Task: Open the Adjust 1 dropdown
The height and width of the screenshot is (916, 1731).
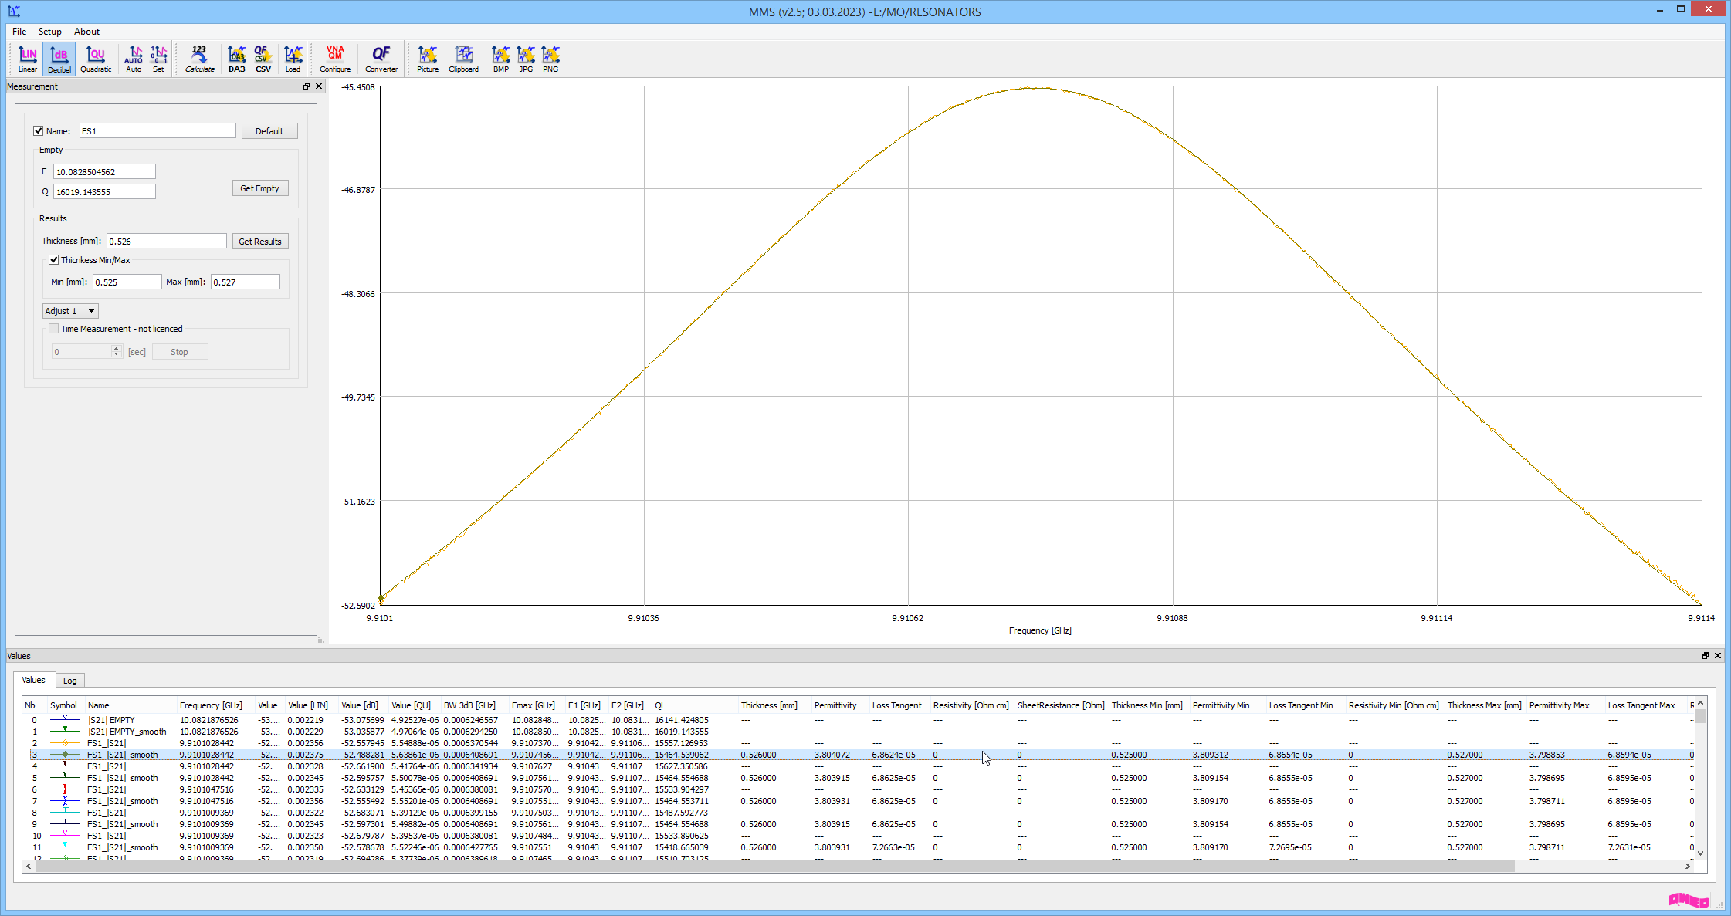Action: click(x=70, y=311)
